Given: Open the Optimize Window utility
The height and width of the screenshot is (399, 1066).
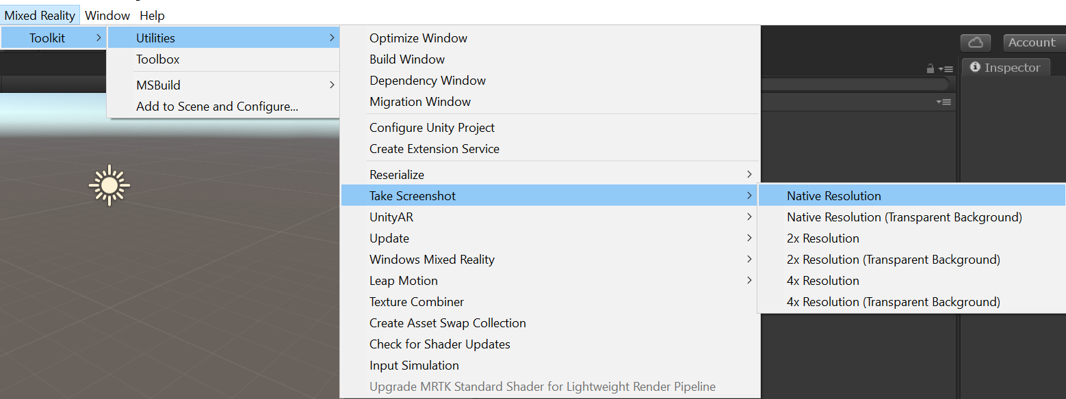Looking at the screenshot, I should [x=418, y=38].
